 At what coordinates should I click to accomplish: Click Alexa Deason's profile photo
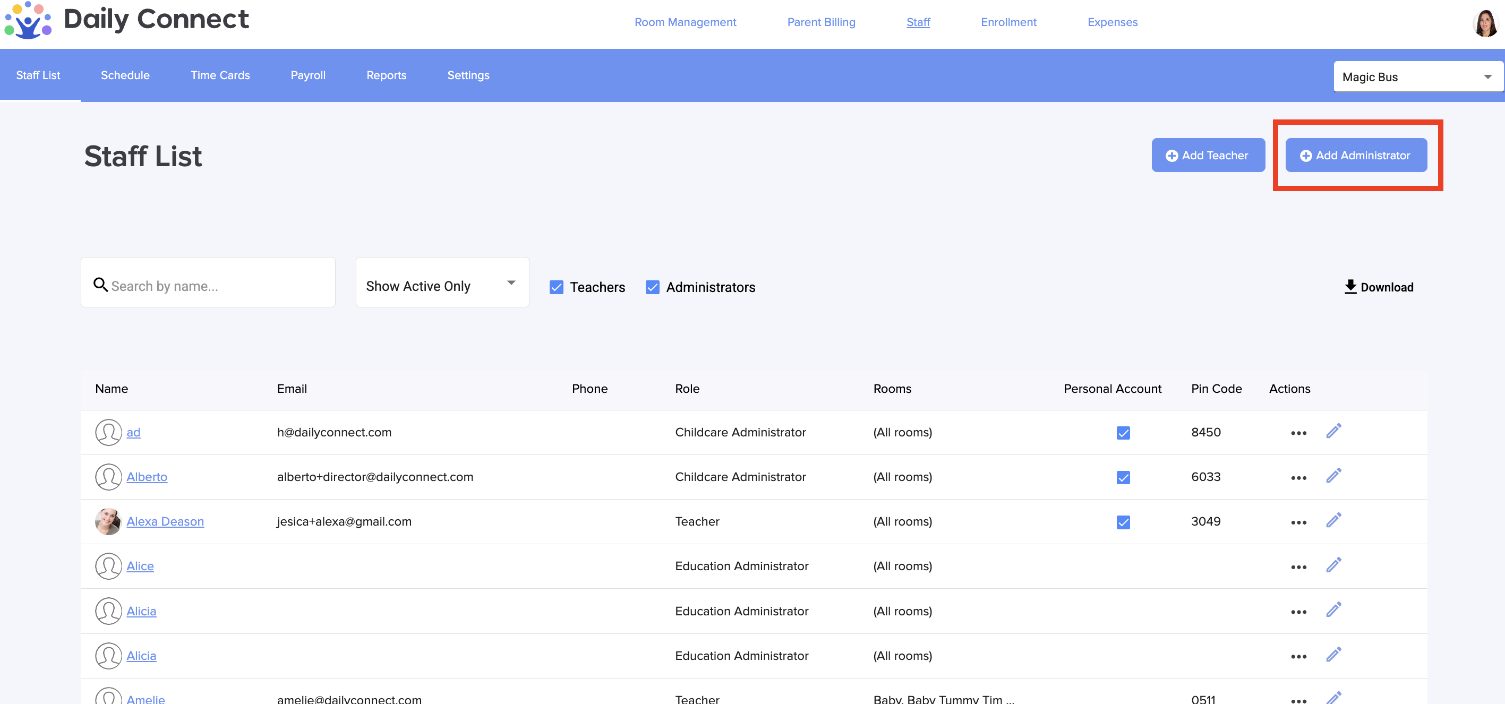coord(108,521)
